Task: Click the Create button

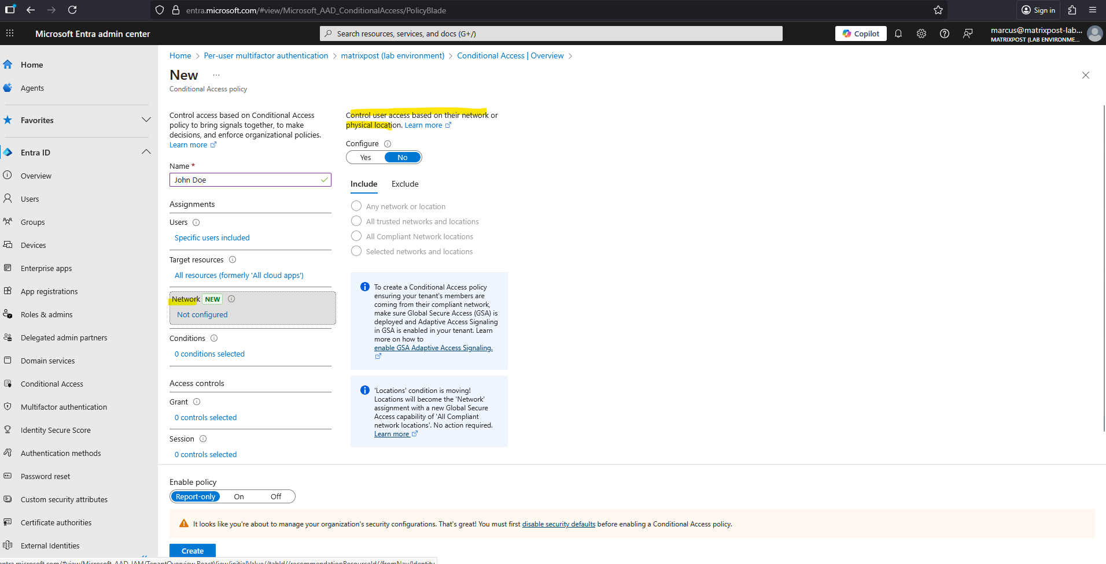Action: point(193,551)
